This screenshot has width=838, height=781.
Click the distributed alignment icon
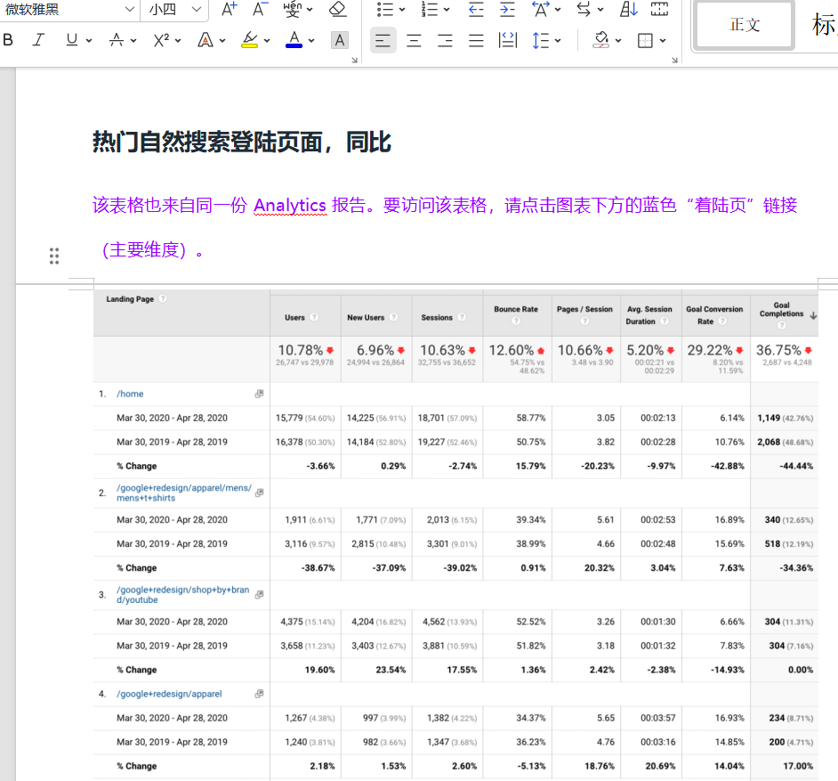click(508, 40)
